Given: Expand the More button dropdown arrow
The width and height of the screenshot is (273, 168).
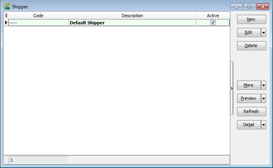Looking at the screenshot, I should coord(263,85).
